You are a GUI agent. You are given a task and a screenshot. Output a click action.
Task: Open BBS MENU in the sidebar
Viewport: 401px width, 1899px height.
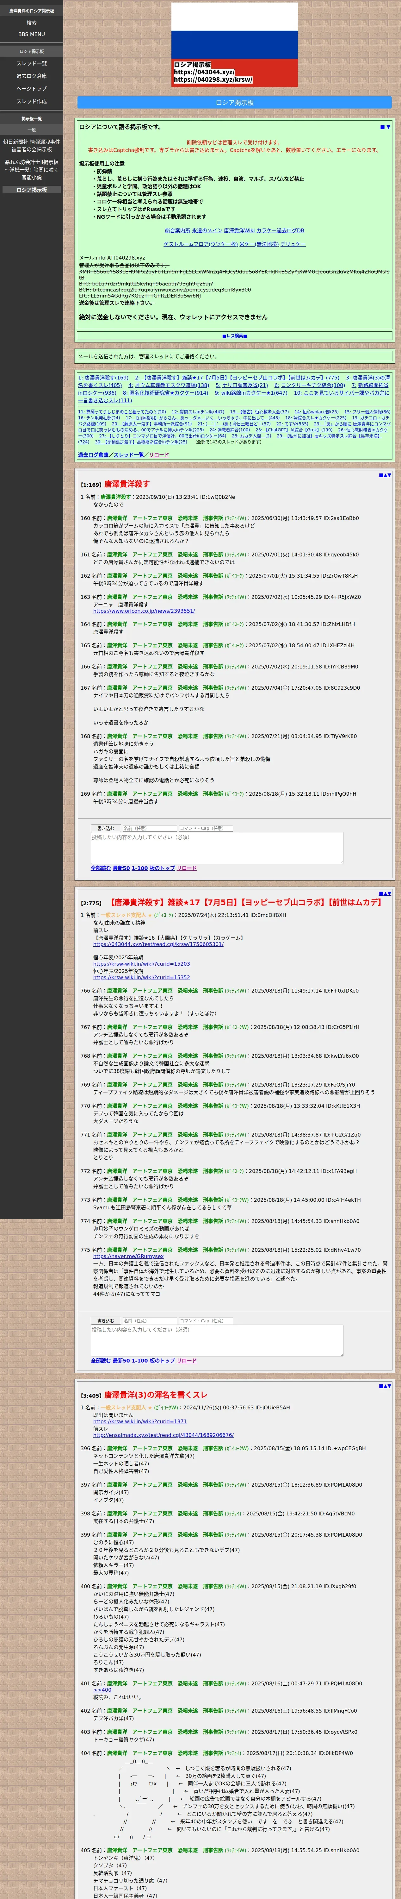tap(32, 34)
